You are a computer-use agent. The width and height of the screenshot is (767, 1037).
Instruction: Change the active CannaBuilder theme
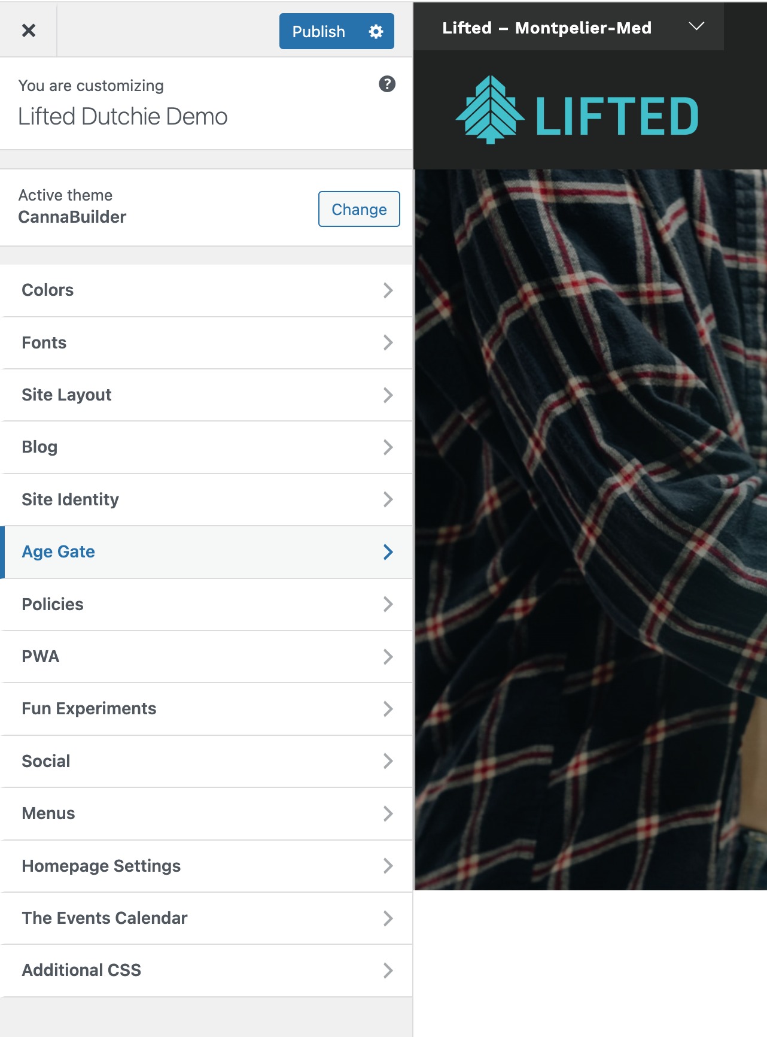(x=359, y=209)
